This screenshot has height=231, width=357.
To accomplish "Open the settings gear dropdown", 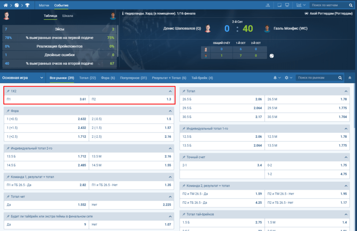I will click(288, 78).
